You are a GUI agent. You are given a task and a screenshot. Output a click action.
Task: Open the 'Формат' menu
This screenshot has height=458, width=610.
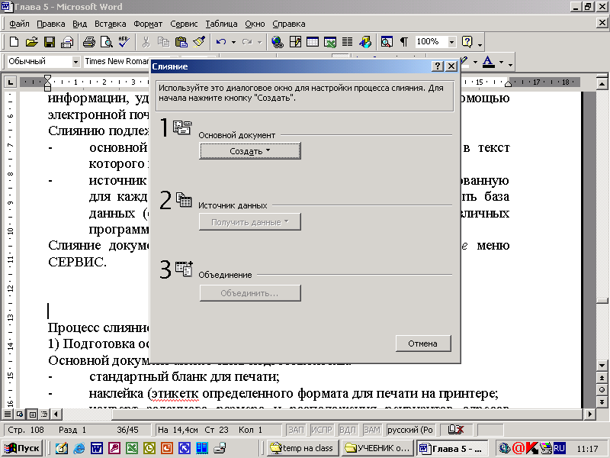coord(148,24)
